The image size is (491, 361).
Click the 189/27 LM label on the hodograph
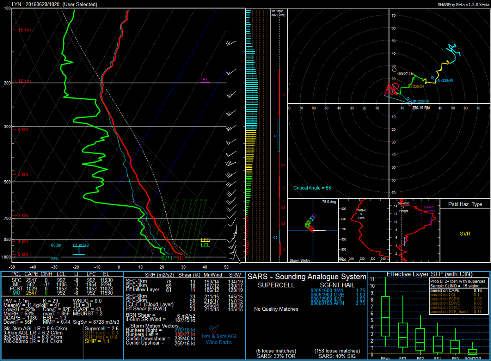406,74
